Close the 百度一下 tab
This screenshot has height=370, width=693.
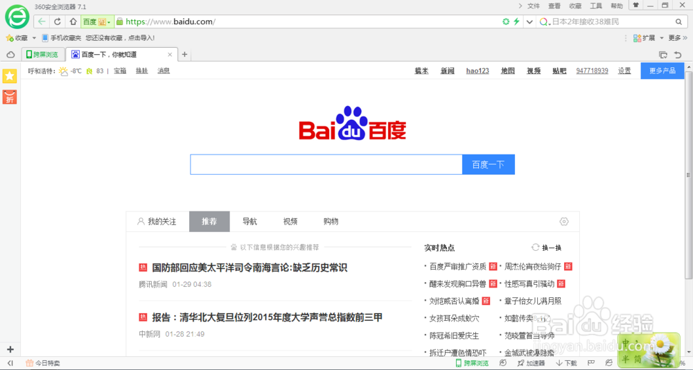coord(170,54)
